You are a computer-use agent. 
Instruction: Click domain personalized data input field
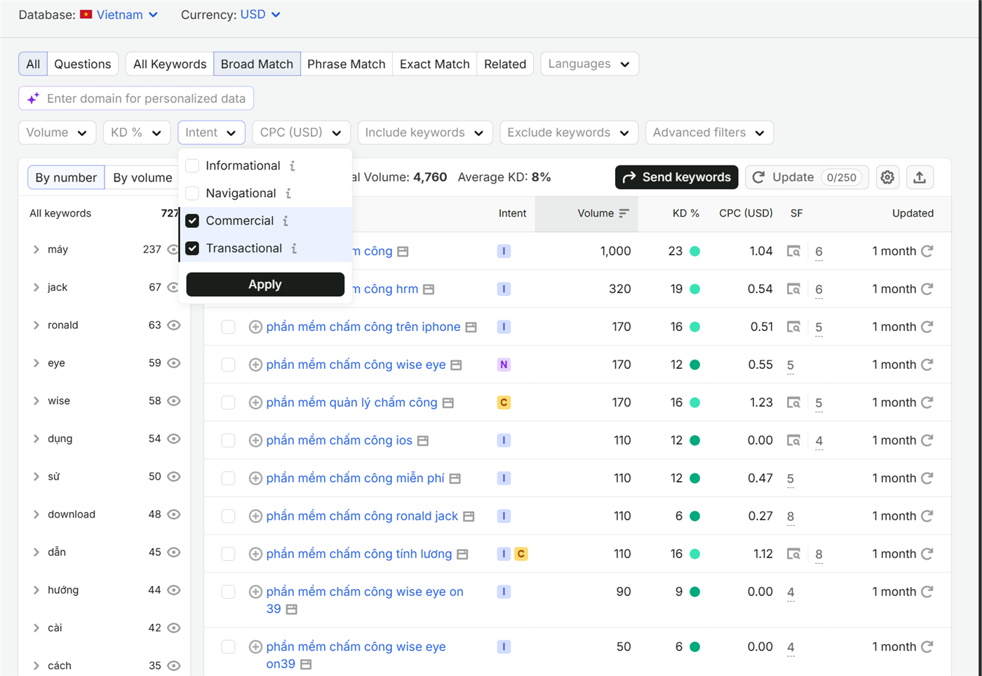pos(136,99)
